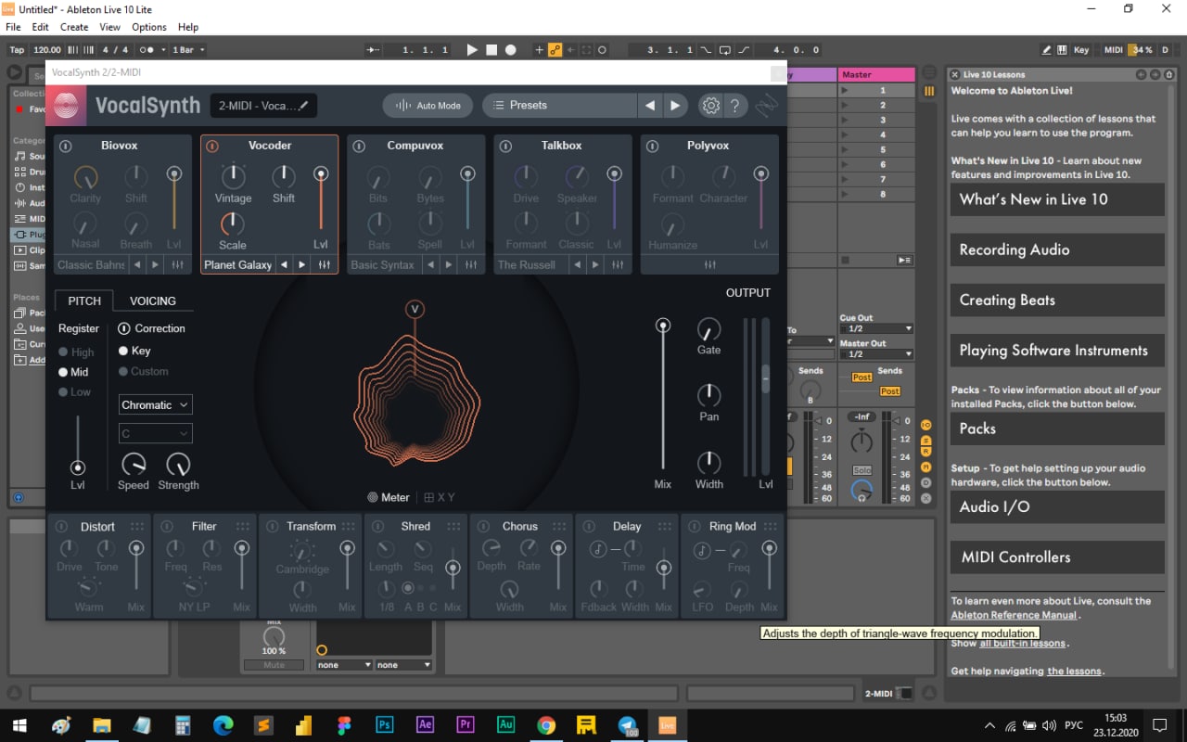Image resolution: width=1187 pixels, height=742 pixels.
Task: Click the pitch Lvl slider handle
Action: tap(78, 467)
